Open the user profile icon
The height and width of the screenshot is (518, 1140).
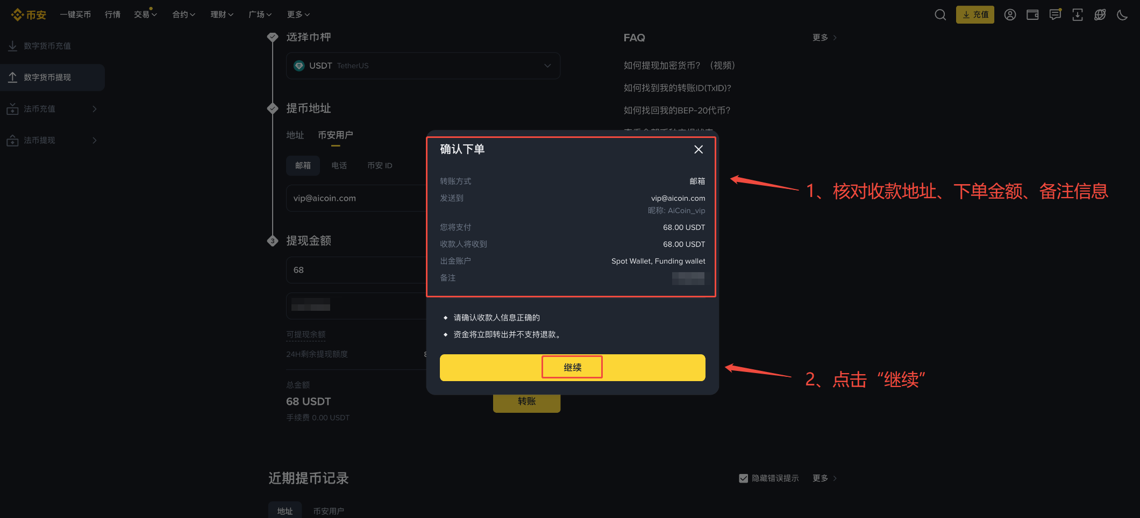tap(1010, 14)
